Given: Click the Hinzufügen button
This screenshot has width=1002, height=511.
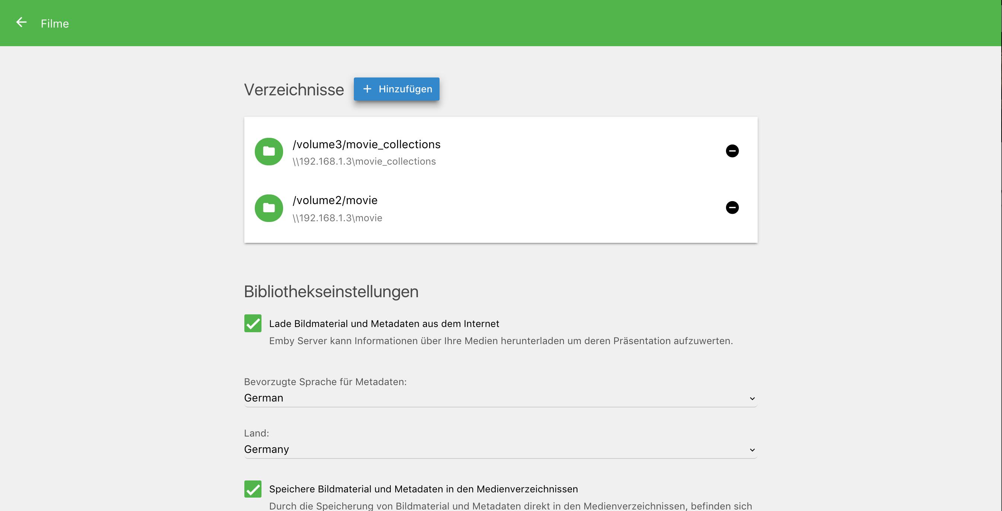Looking at the screenshot, I should tap(396, 89).
